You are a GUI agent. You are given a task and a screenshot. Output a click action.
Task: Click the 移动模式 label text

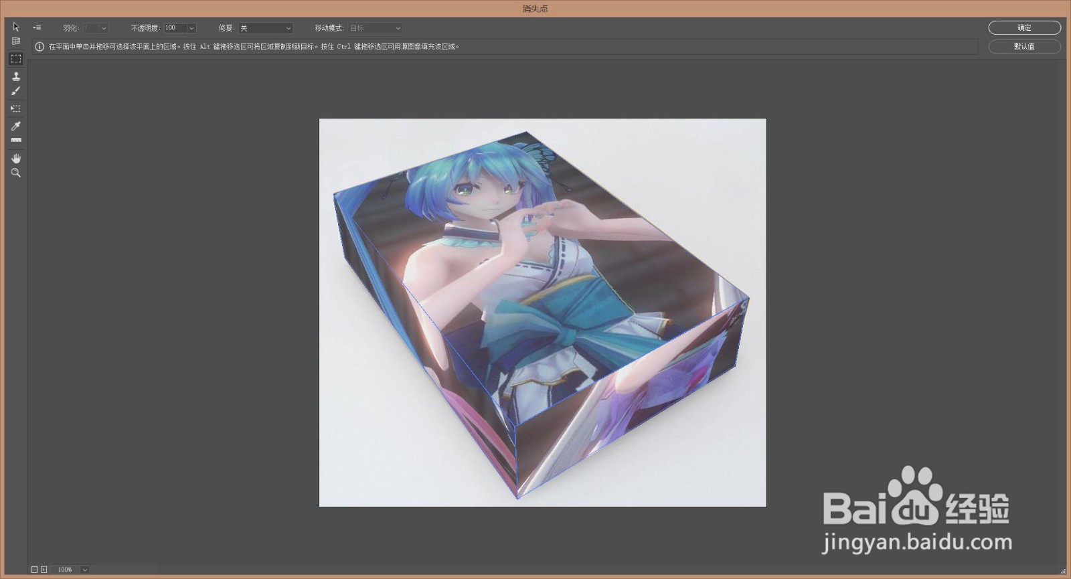[x=329, y=28]
